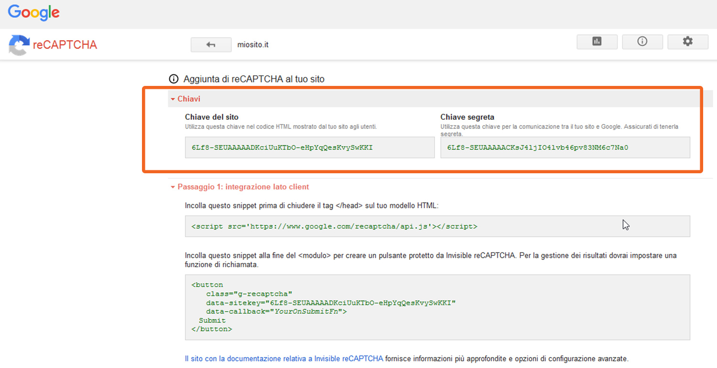The width and height of the screenshot is (717, 368).
Task: Click the reCAPTCHA arrows logo icon
Action: [19, 45]
